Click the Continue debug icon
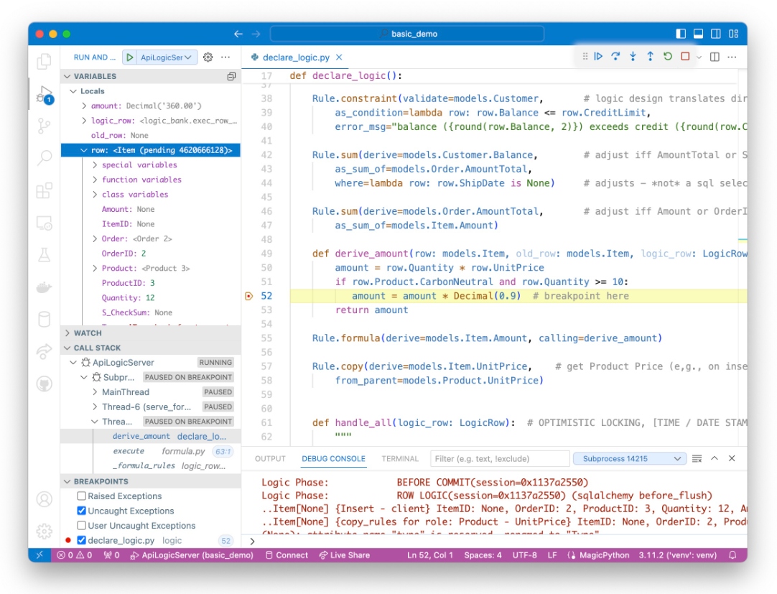Viewport: 777px width, 594px height. point(599,56)
